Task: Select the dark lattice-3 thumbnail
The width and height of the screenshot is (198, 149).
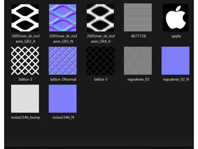Action: coord(100,61)
